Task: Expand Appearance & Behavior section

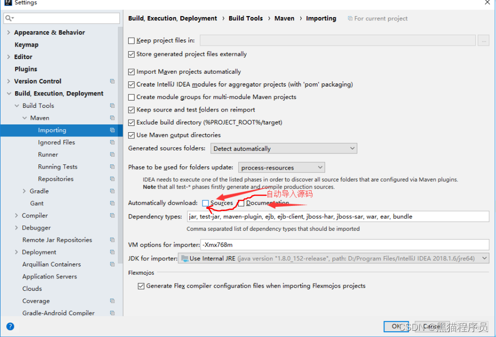Action: [8, 32]
